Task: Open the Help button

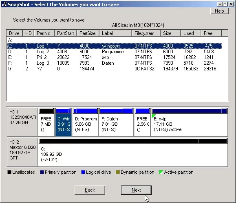Action: pyautogui.click(x=219, y=11)
